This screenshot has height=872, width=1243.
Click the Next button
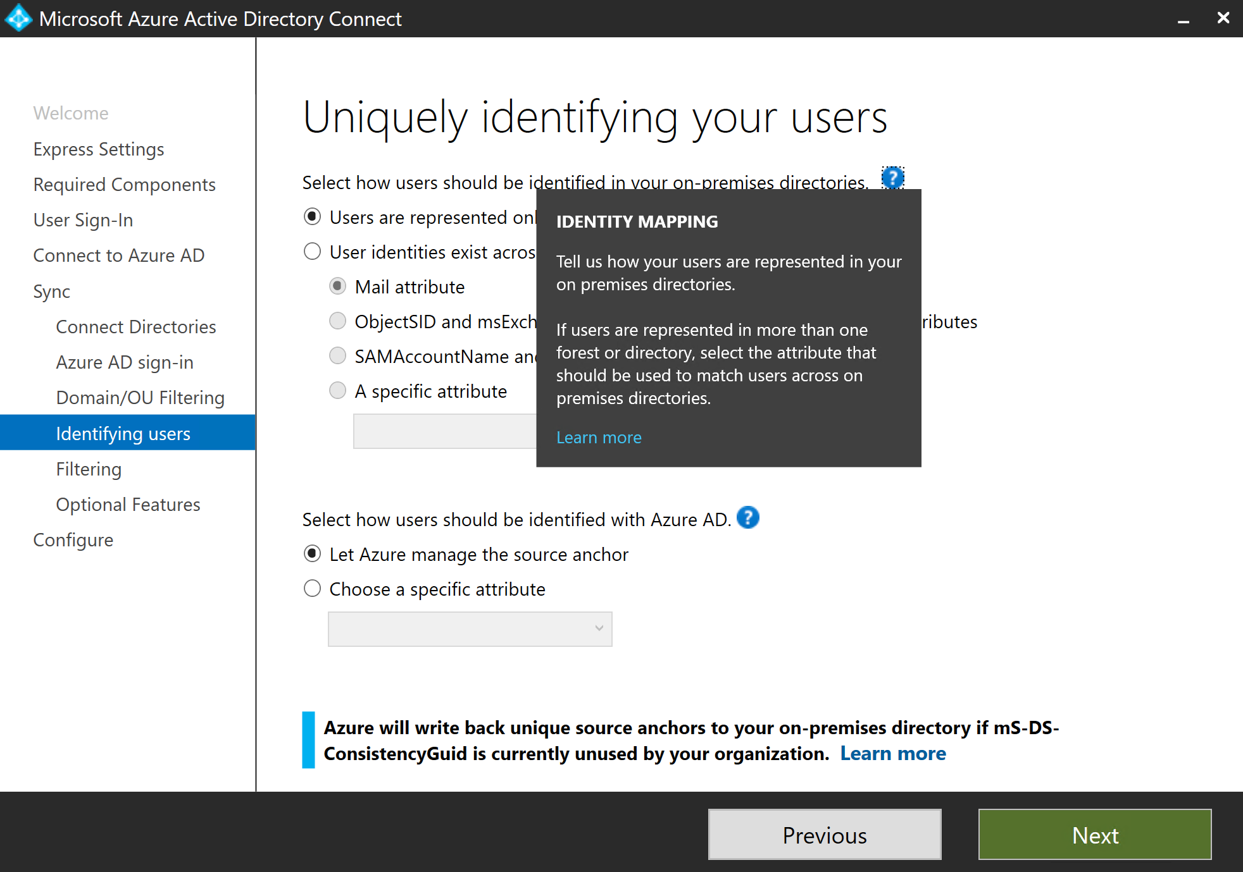tap(1094, 835)
